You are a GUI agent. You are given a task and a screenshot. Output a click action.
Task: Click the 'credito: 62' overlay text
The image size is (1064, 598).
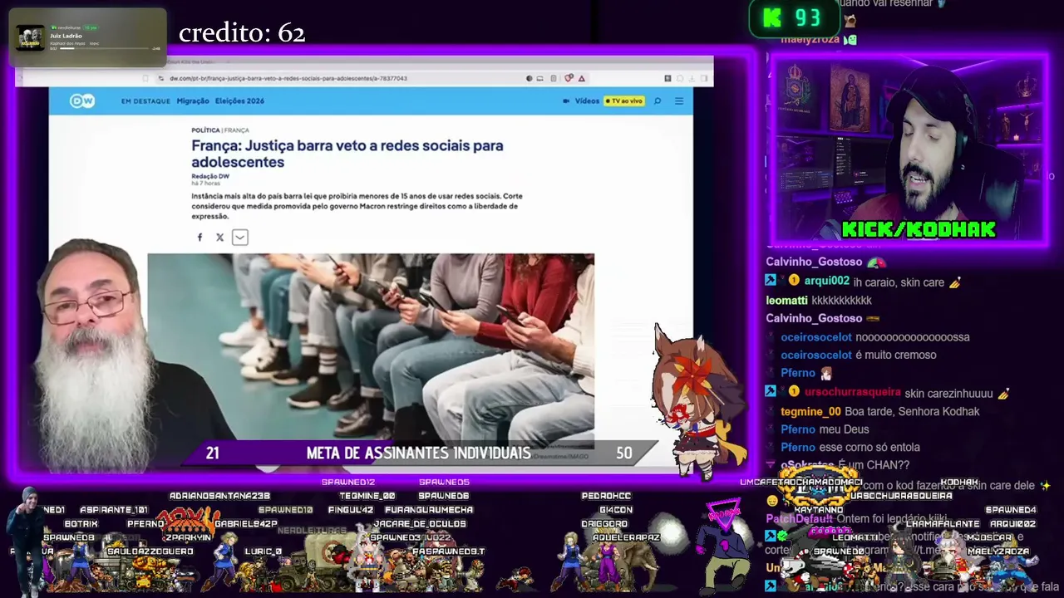242,33
